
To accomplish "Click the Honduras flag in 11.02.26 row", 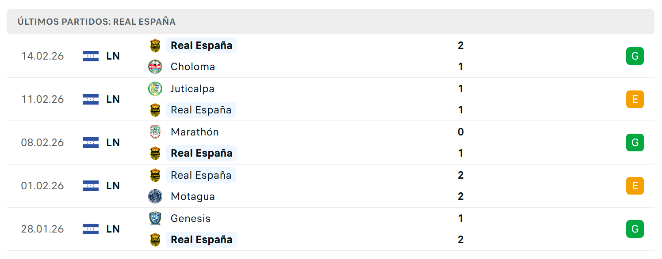I will [91, 99].
